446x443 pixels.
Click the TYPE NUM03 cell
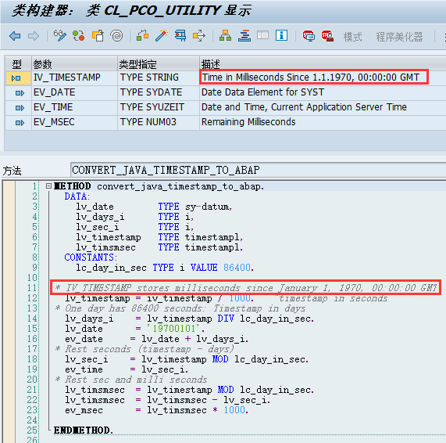pos(158,122)
